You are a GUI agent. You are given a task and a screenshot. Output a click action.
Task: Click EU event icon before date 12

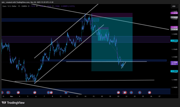[x=66, y=92]
